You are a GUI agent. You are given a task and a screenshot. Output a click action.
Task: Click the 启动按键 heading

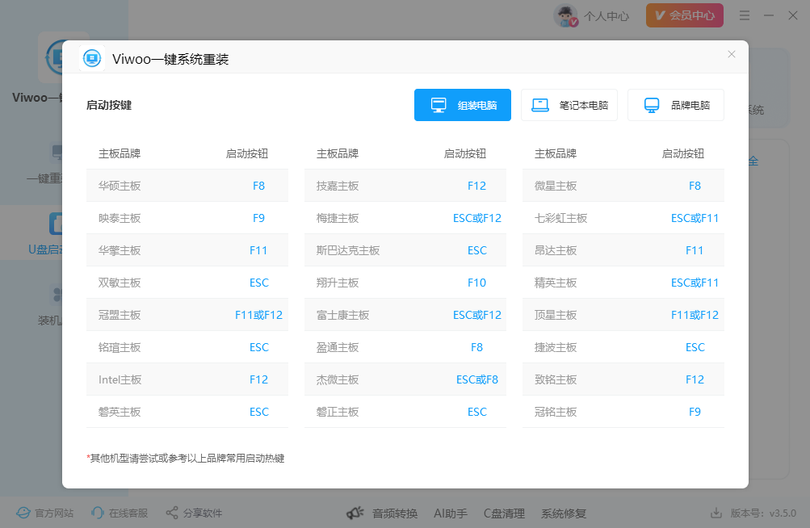(109, 105)
